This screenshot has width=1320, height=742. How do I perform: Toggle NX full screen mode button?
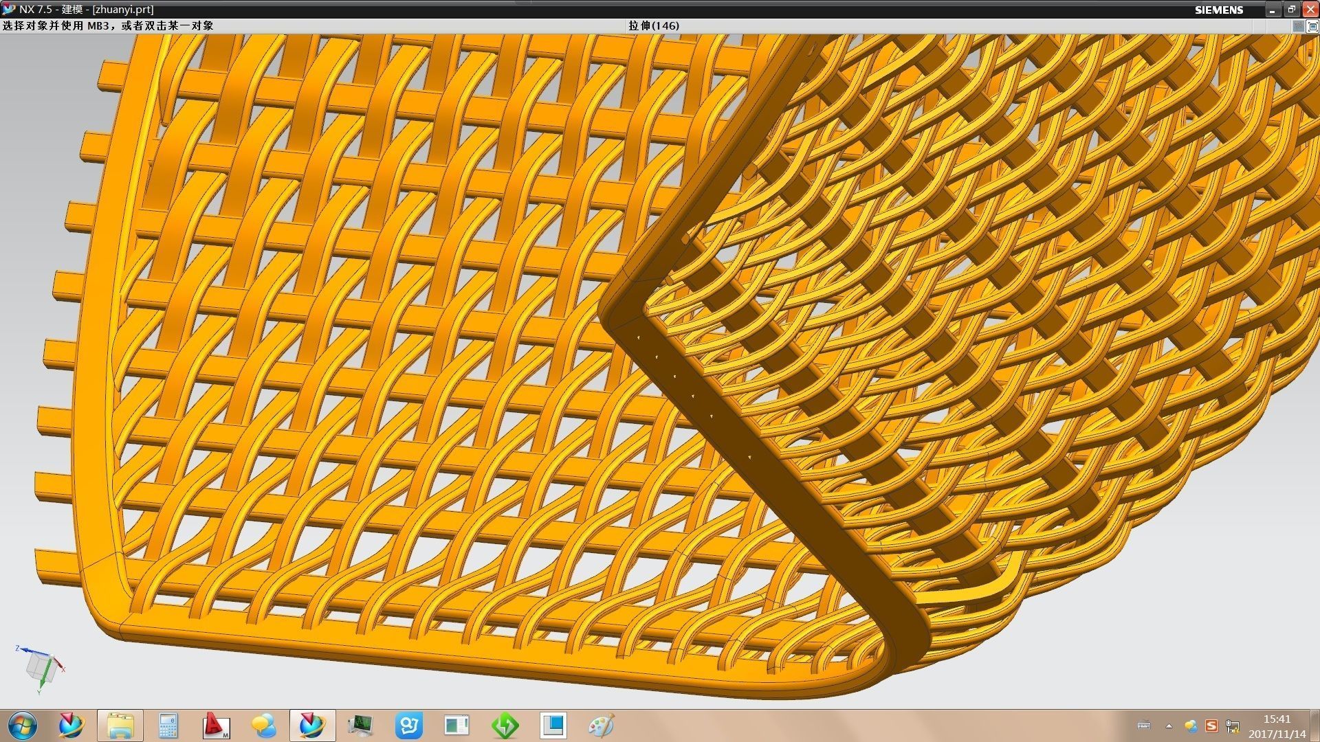[x=1312, y=26]
